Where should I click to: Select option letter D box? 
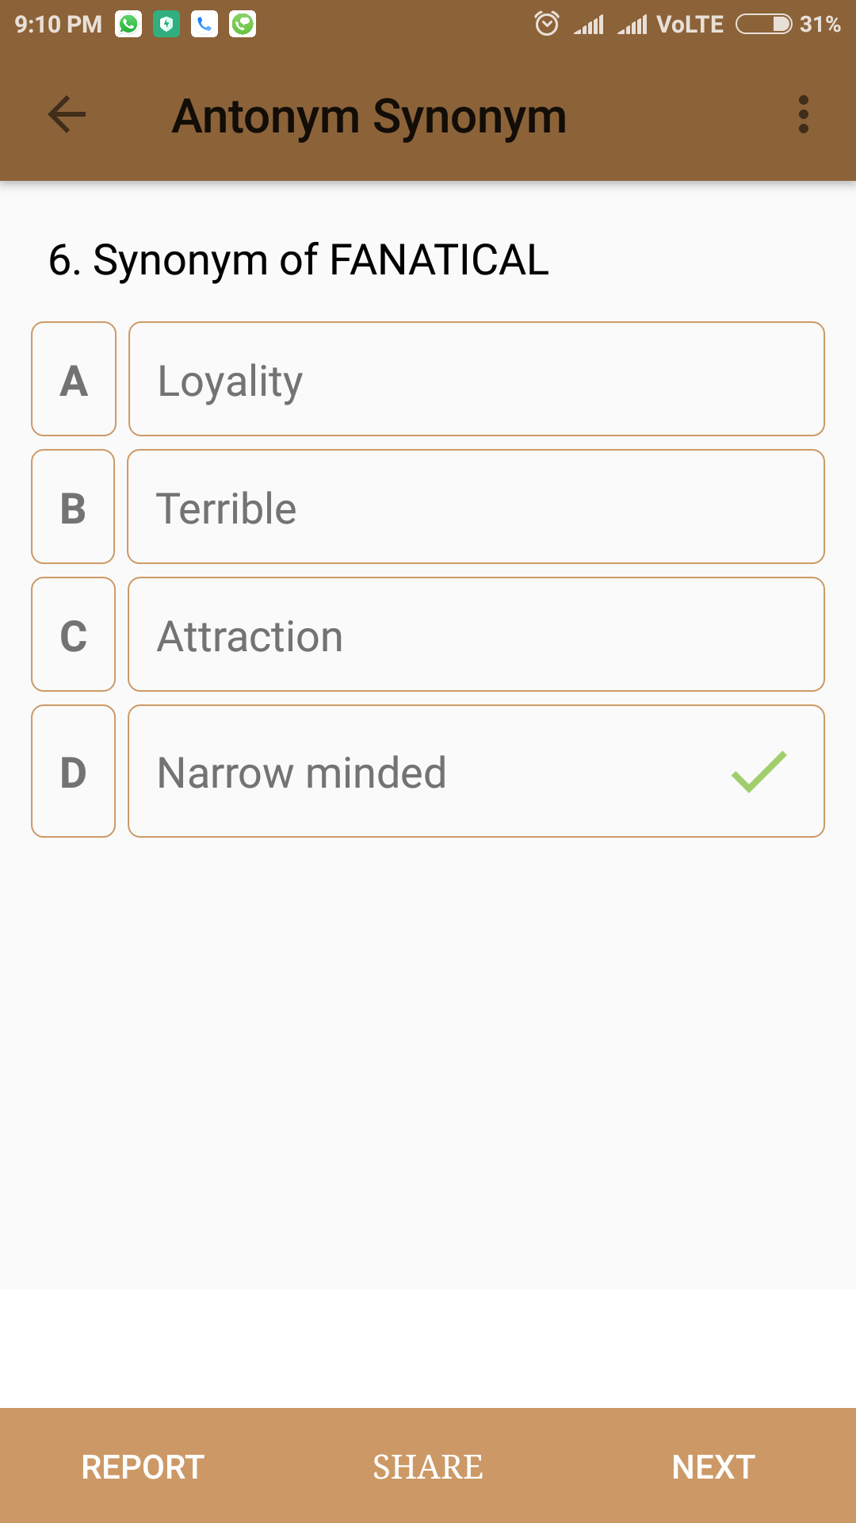click(x=73, y=771)
